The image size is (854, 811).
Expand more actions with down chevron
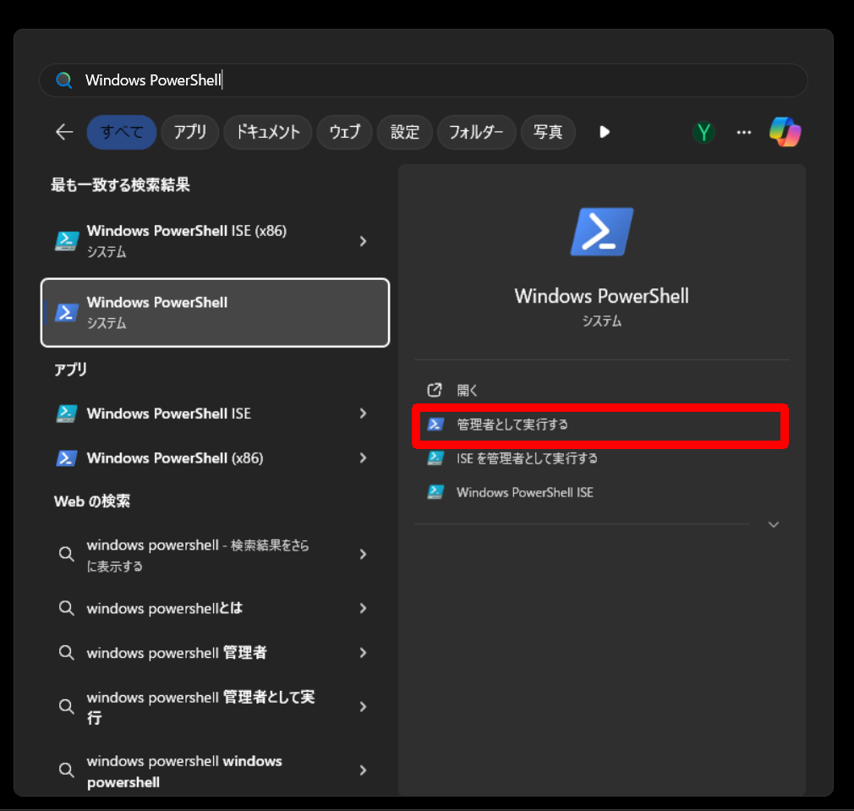tap(774, 524)
